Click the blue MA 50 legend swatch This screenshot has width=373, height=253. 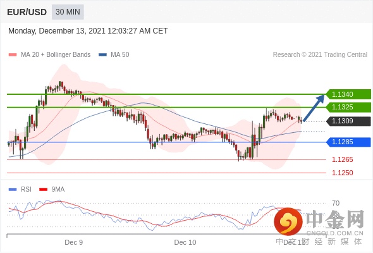click(x=103, y=55)
